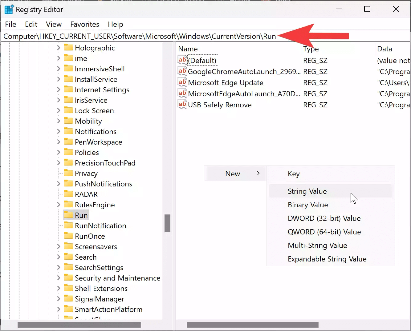The image size is (411, 331).
Task: Click the Registry Editor app icon
Action: (x=9, y=10)
